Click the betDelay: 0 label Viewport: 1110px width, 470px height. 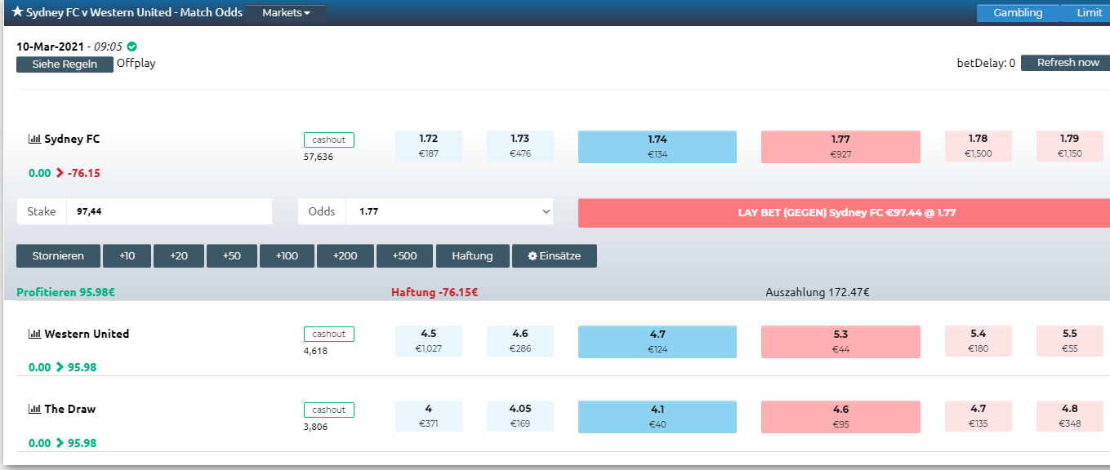[x=987, y=63]
